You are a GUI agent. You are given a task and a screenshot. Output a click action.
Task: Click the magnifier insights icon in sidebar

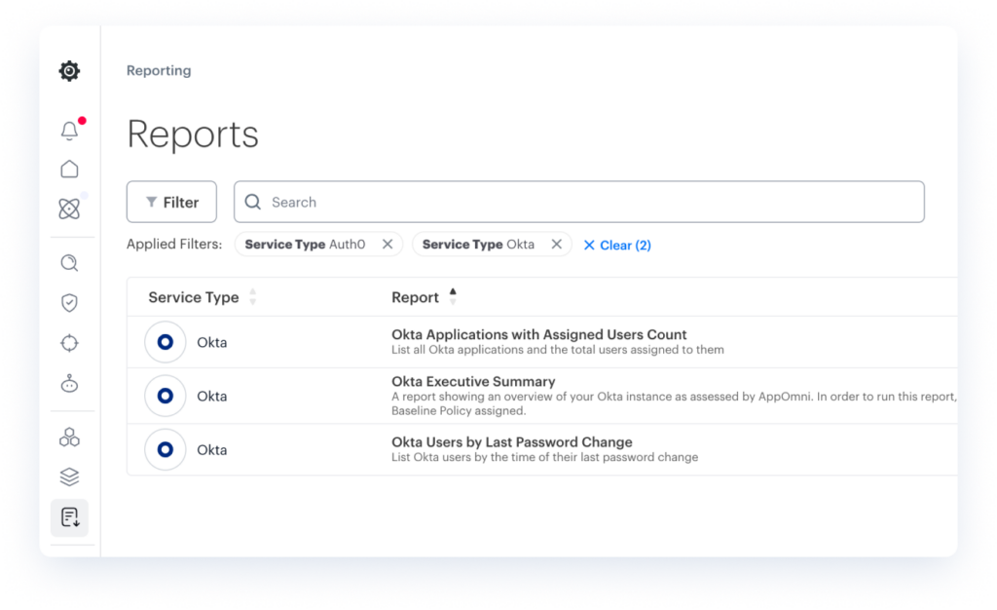[69, 263]
